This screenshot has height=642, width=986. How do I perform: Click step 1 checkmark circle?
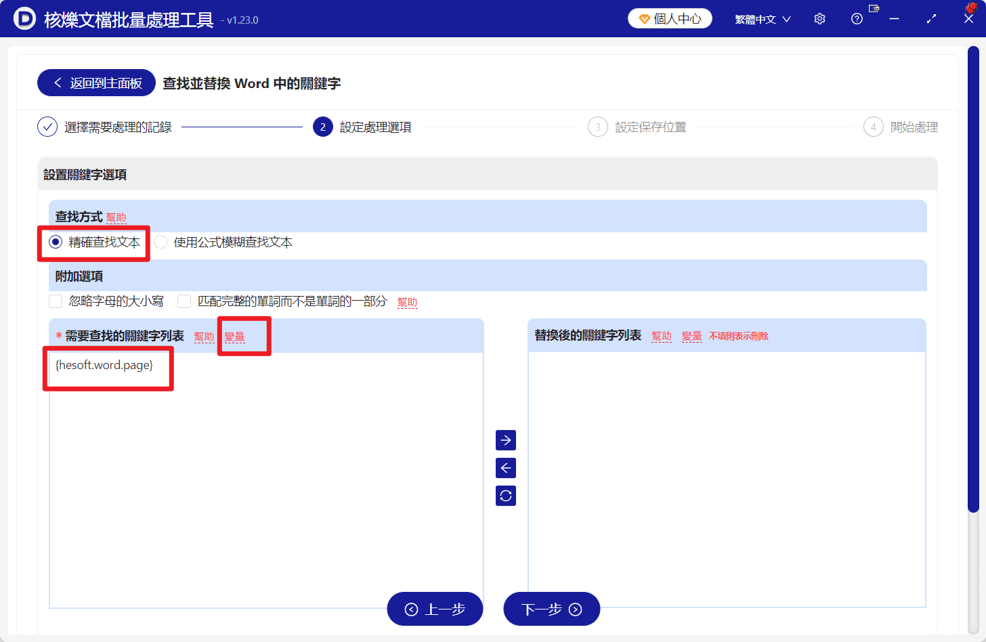(47, 127)
